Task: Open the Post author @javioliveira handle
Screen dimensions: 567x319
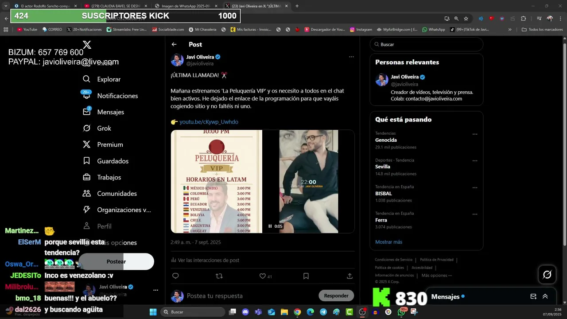Action: (x=200, y=64)
